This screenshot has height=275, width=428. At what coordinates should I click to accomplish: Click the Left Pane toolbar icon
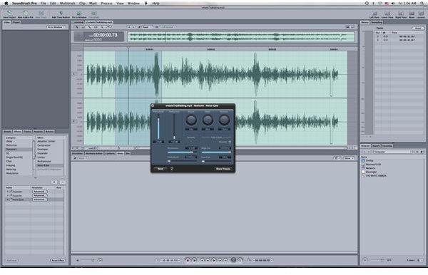374,13
